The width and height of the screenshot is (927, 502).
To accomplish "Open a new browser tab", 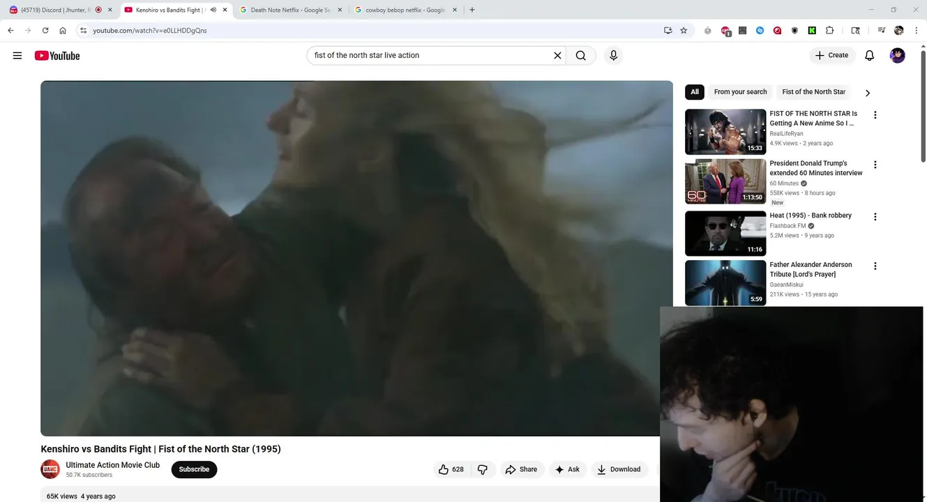I will click(x=472, y=10).
